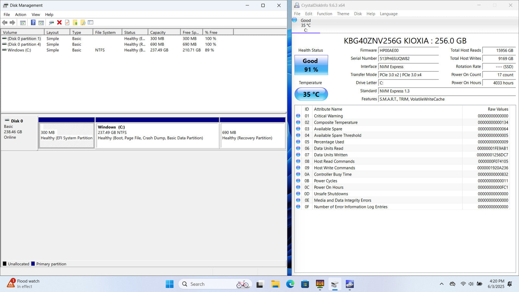Click the red X delete icon

click(59, 23)
